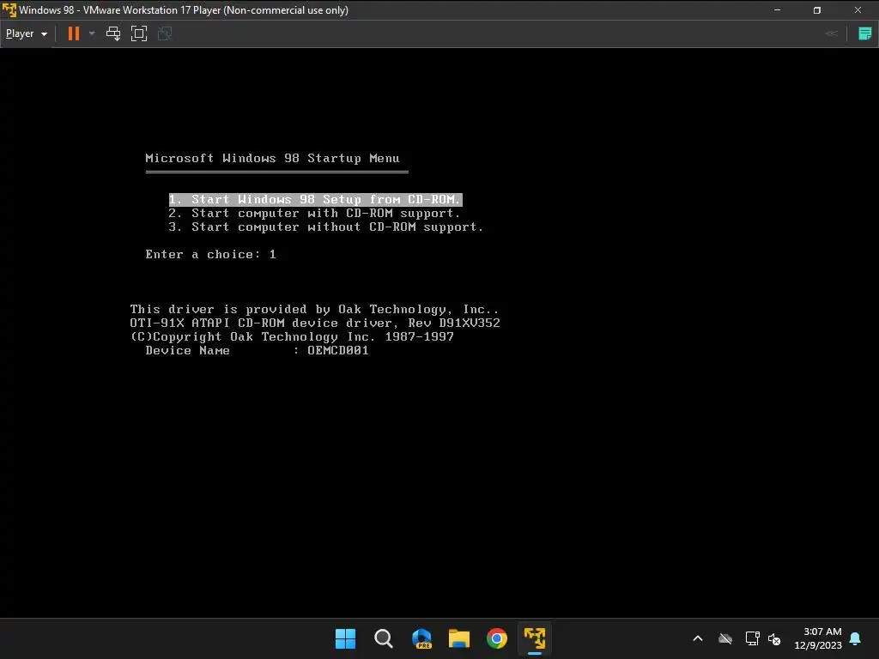Open taskbar Search
The width and height of the screenshot is (879, 659).
(384, 638)
